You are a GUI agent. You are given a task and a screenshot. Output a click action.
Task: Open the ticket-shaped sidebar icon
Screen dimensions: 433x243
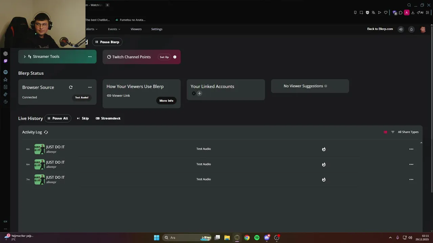(x=5, y=94)
